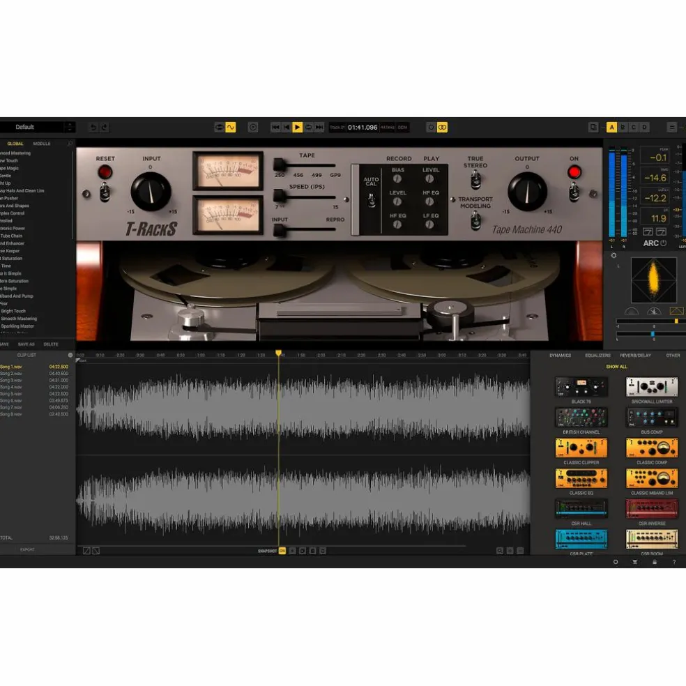The height and width of the screenshot is (686, 686).
Task: Click the INPUT gain knob
Action: (151, 192)
